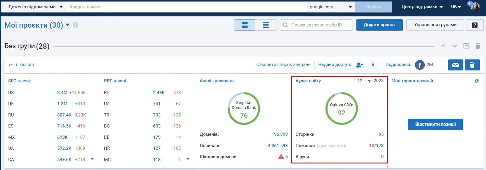Click the info icon next to Мої проєкти
The height and width of the screenshot is (170, 486).
(76, 25)
